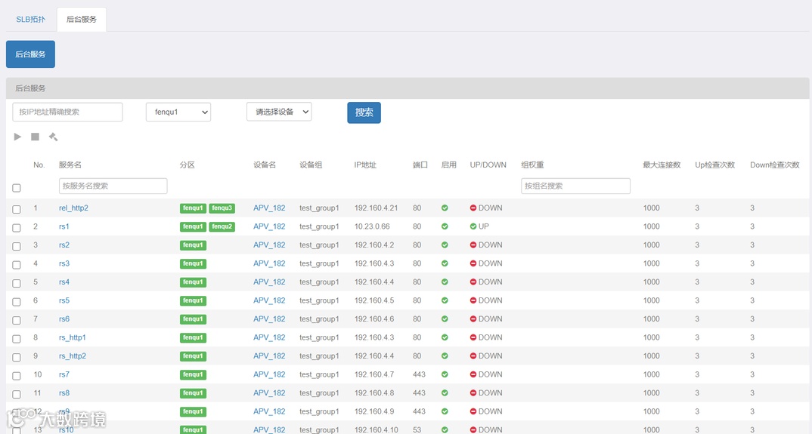
Task: Click red DOWN status icon for rs_http1
Action: (473, 337)
